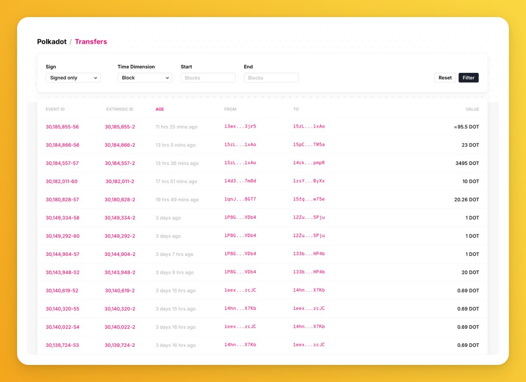Viewport: 526px width, 382px height.
Task: Open extrinsic ID 30,184,866-2
Action: click(x=120, y=145)
